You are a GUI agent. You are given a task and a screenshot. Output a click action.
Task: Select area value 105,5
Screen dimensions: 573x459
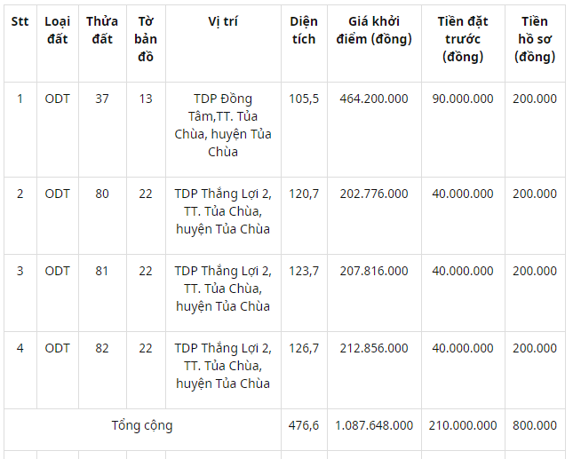coord(304,99)
